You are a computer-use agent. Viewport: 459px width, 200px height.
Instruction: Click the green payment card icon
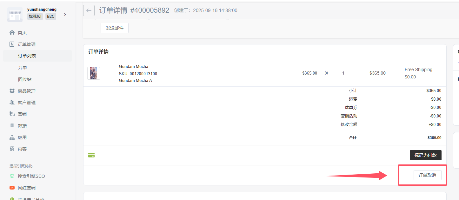(x=91, y=155)
